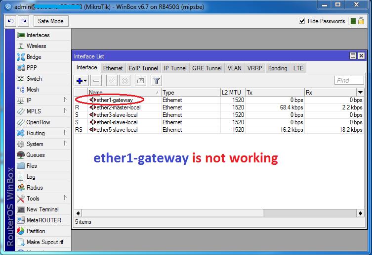
Task: Maximize the Interface List panel
Action: tap(353, 56)
